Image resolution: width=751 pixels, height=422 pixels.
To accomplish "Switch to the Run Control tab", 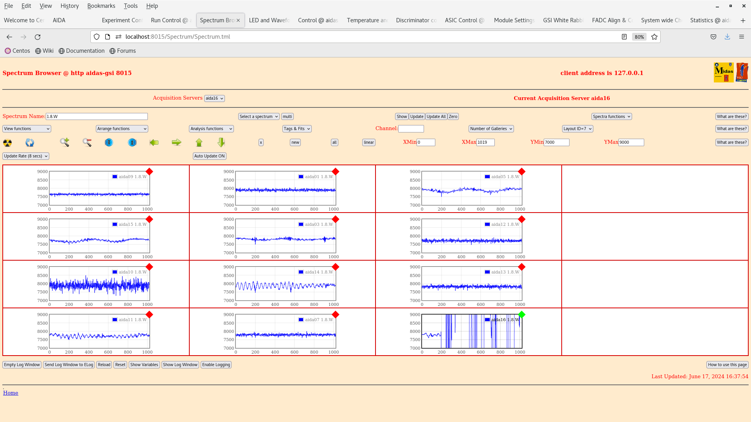I will (169, 20).
